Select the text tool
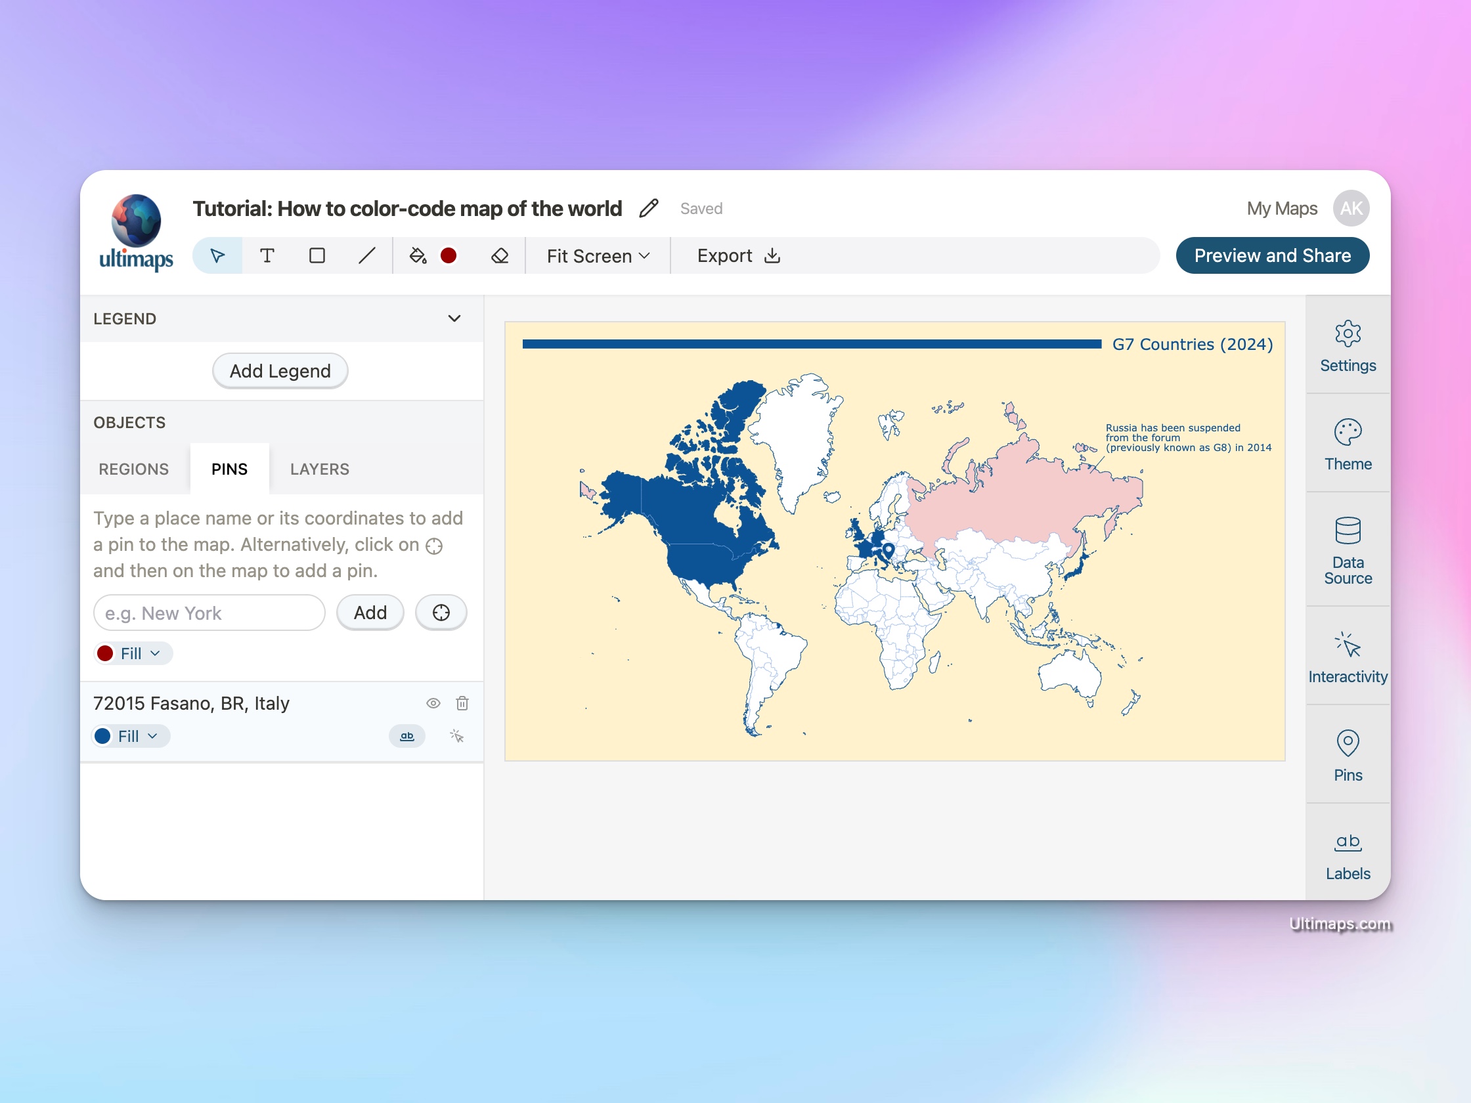Image resolution: width=1471 pixels, height=1103 pixels. (267, 255)
